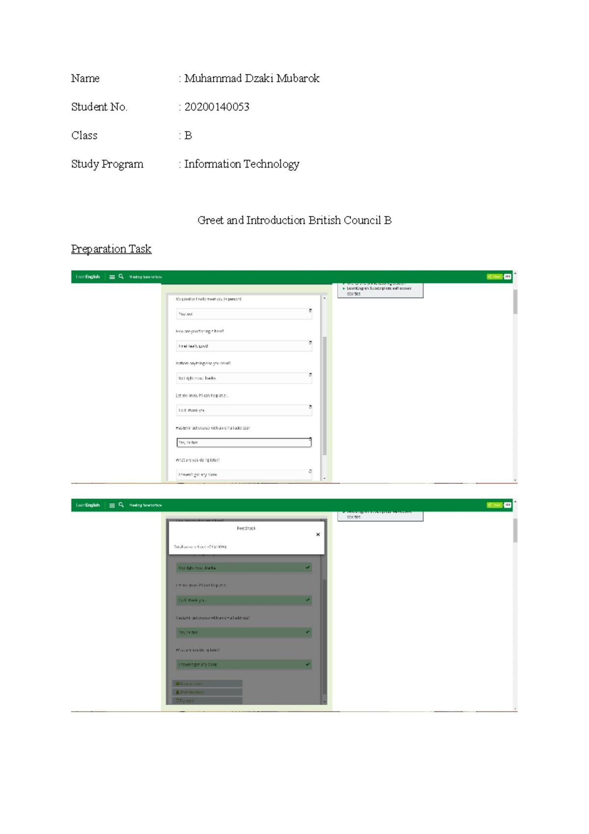This screenshot has height=834, width=589.
Task: Click 'LearnEnglish Subscription' link in top screenshot
Action: (378, 289)
